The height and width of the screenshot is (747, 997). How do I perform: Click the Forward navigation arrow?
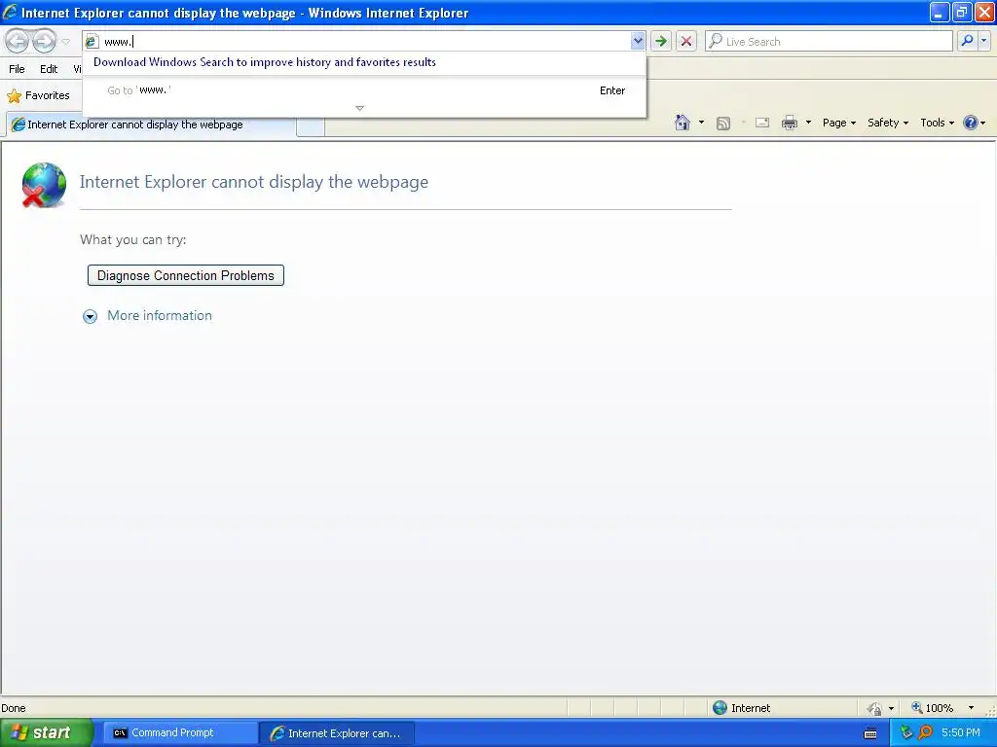44,41
